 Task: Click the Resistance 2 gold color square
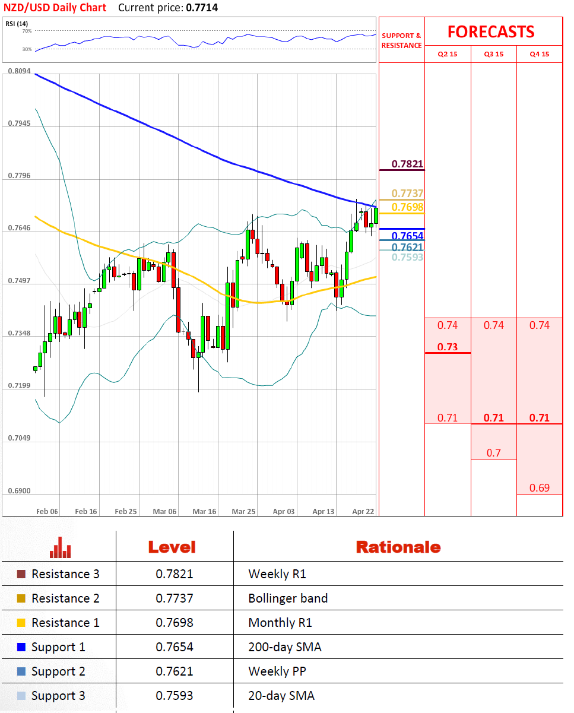coord(21,598)
